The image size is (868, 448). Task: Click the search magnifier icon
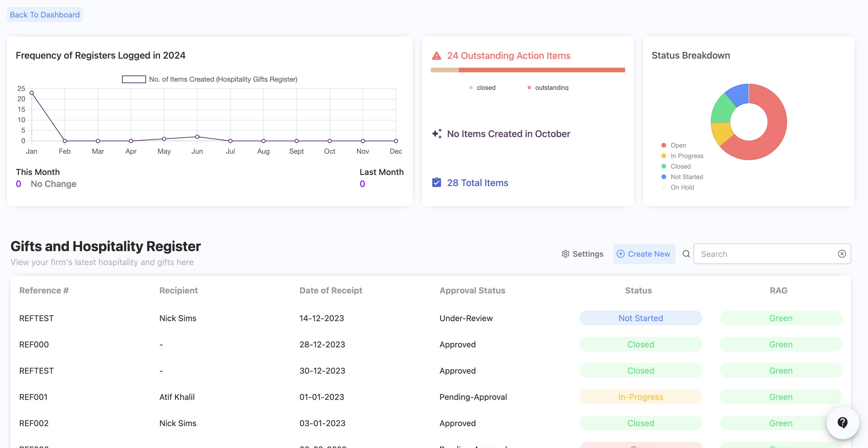pos(686,254)
